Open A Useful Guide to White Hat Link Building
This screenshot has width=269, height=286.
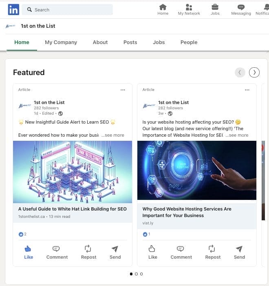[73, 209]
